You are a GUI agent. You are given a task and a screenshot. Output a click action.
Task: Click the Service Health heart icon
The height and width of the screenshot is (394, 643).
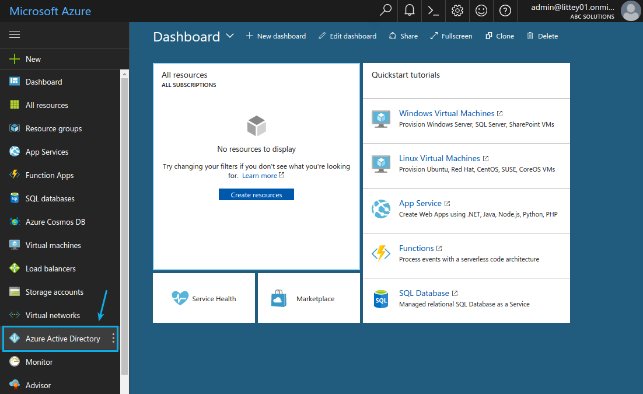(180, 298)
